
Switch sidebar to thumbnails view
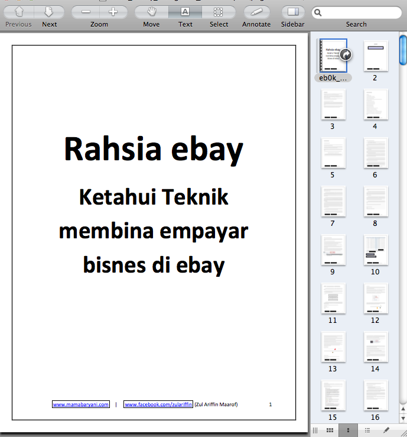coord(349,430)
